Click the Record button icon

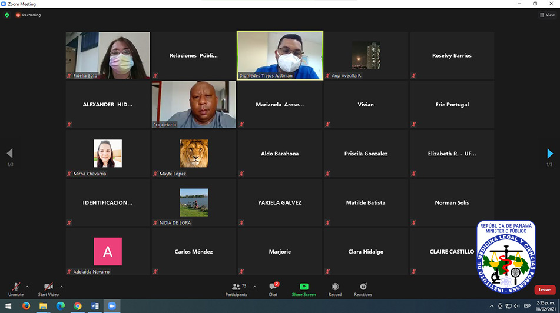tap(335, 287)
